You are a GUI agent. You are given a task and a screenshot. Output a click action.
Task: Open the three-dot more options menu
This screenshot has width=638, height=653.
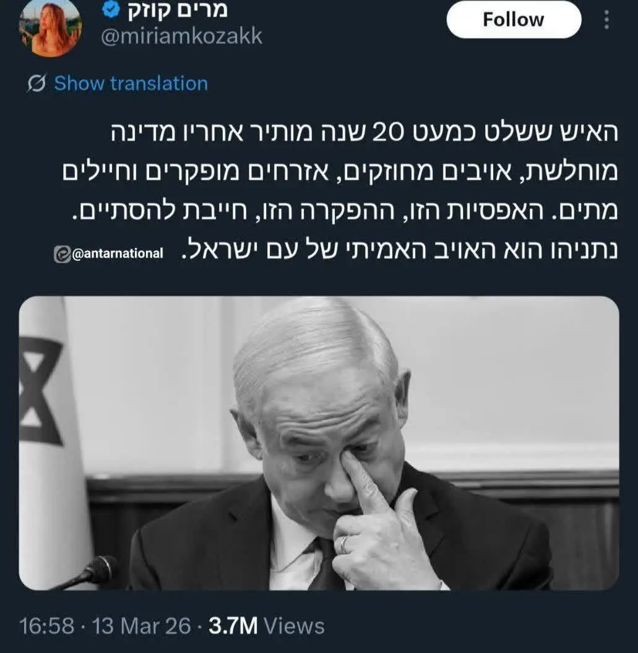pyautogui.click(x=606, y=20)
